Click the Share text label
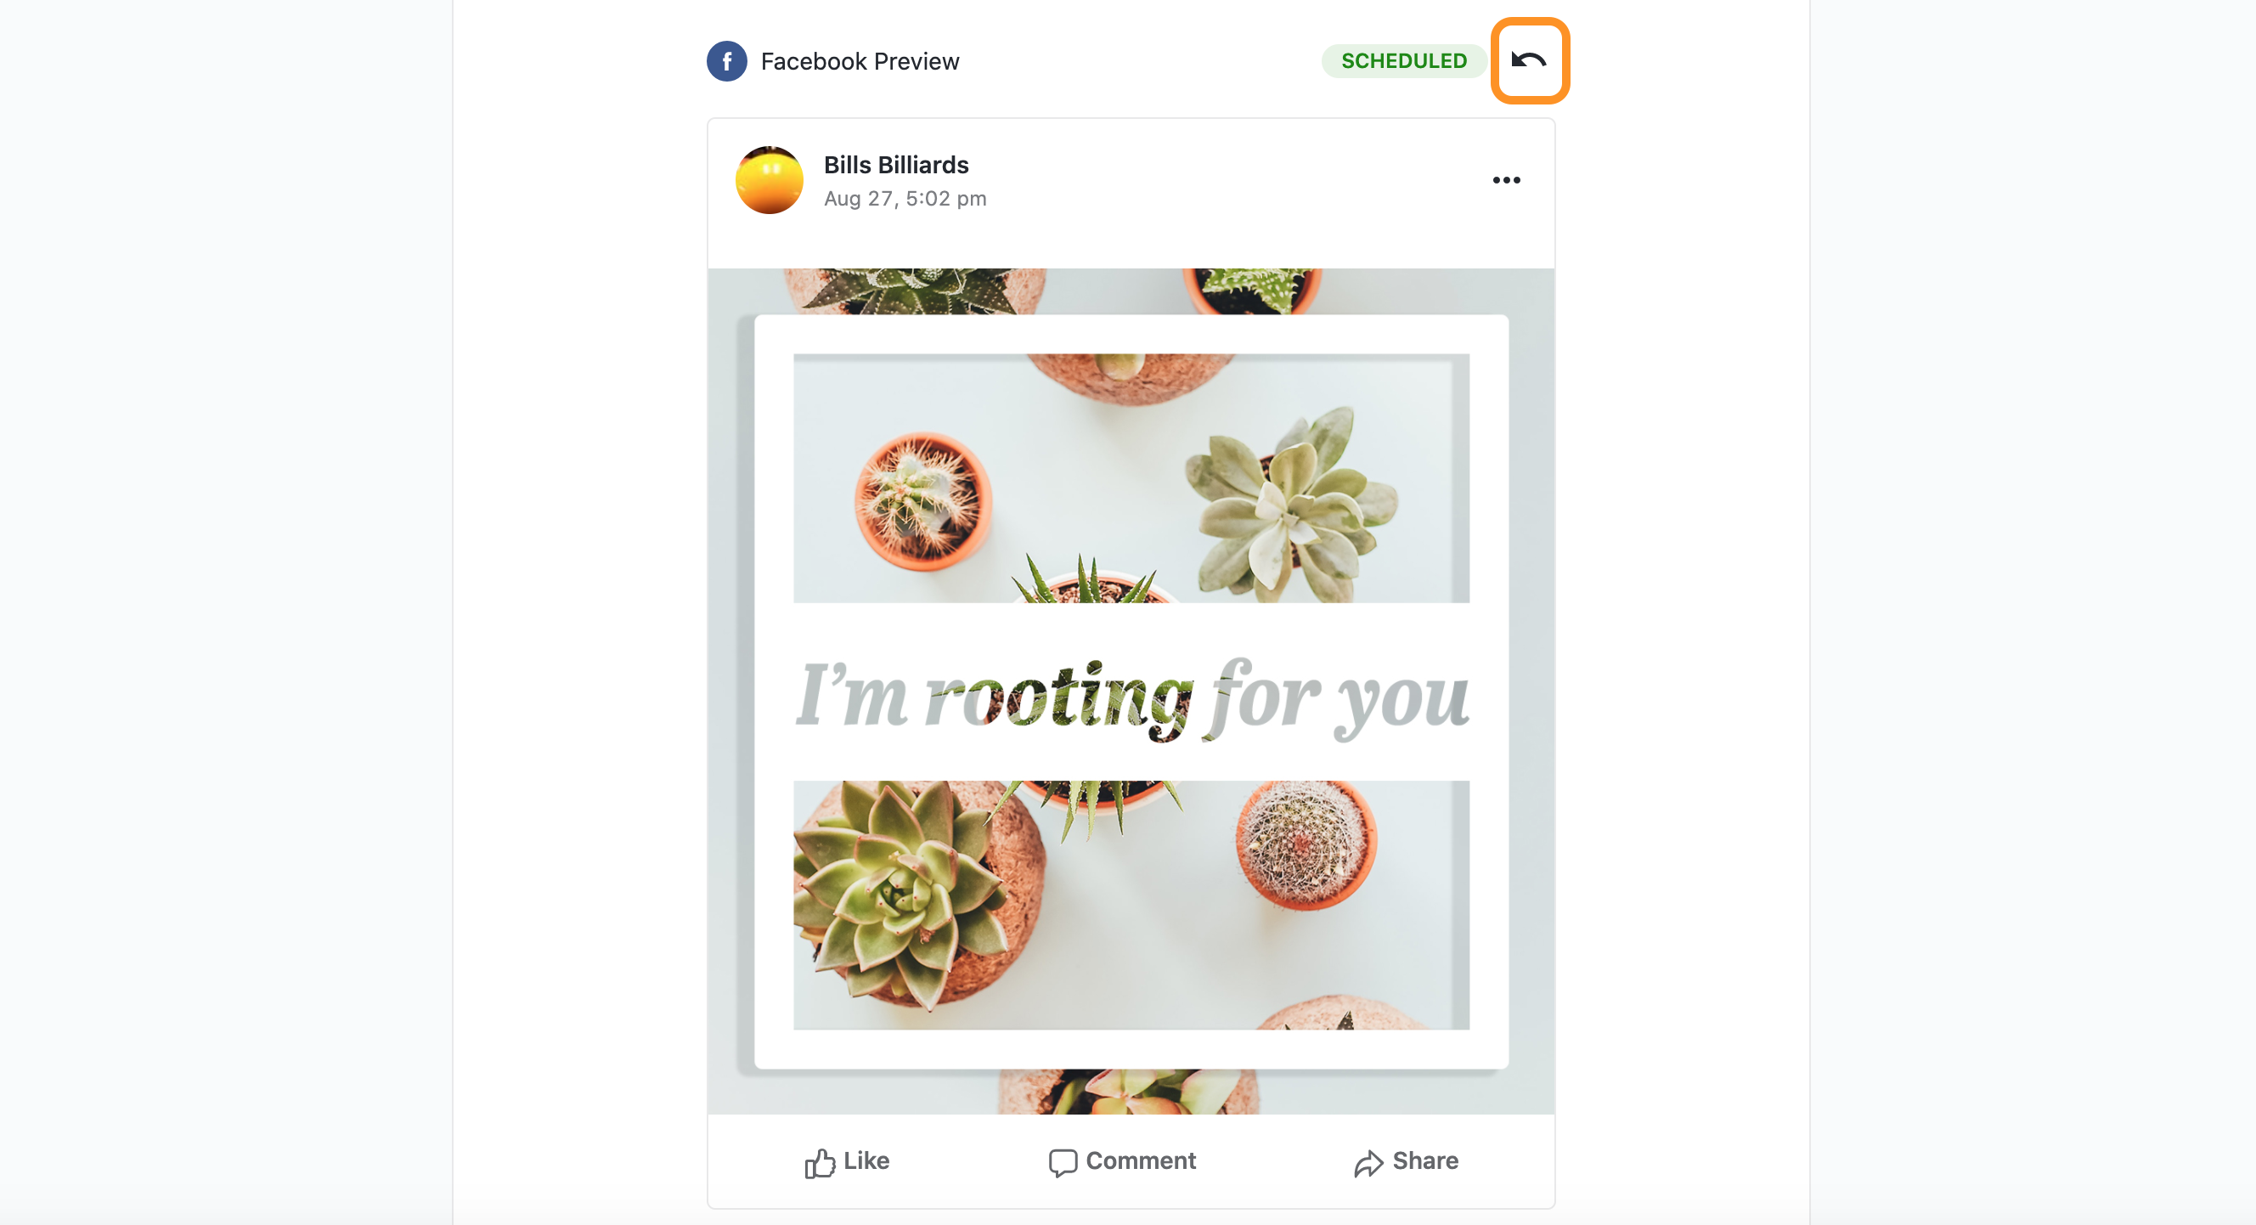The height and width of the screenshot is (1225, 2256). (1425, 1161)
